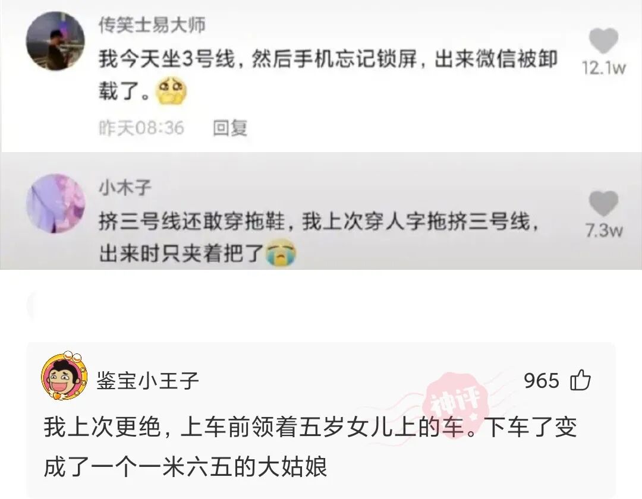Image resolution: width=642 pixels, height=499 pixels.
Task: Tap thumbs-up icon on 鉴宝小王子's comment
Action: pos(580,380)
